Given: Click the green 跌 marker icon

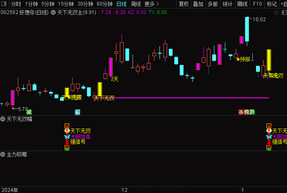Looking at the screenshot, I should (252, 112).
